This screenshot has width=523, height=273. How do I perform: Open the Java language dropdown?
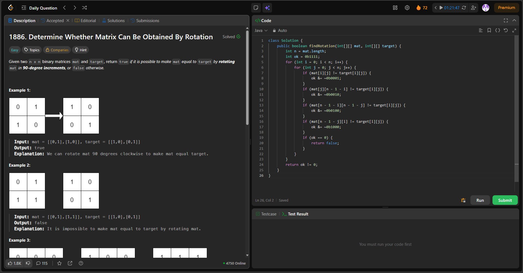pyautogui.click(x=261, y=31)
